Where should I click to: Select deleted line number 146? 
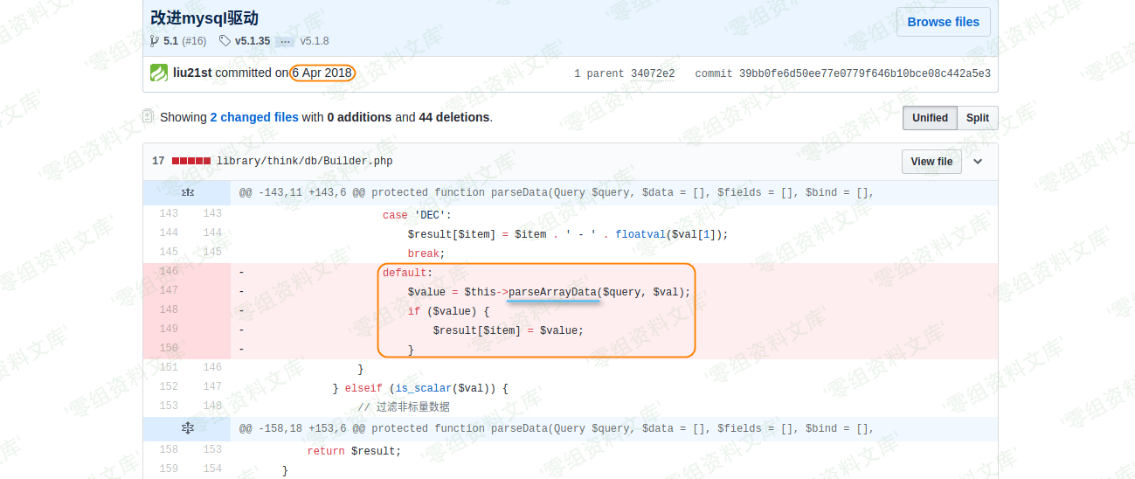click(x=169, y=271)
